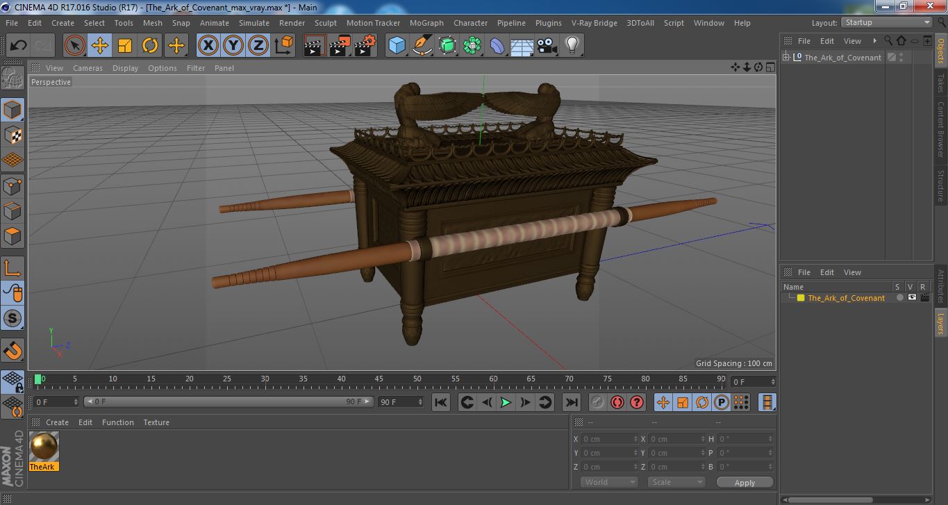
Task: Switch to Texture mode
Action: 13,135
